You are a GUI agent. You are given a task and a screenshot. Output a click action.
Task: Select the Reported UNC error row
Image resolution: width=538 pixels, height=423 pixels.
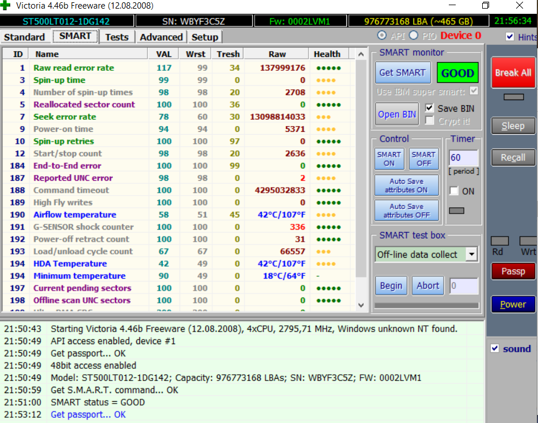point(178,178)
